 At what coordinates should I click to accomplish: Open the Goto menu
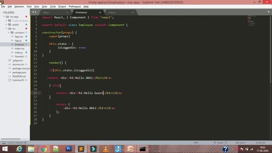pyautogui.click(x=44, y=7)
